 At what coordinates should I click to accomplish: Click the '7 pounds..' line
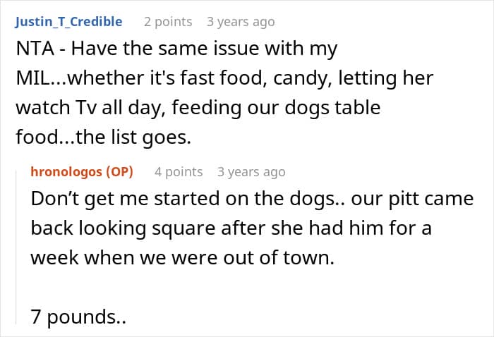[x=78, y=317]
